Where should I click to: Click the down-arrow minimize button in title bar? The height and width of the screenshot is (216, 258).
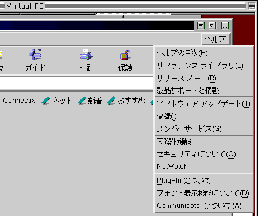pos(201,25)
